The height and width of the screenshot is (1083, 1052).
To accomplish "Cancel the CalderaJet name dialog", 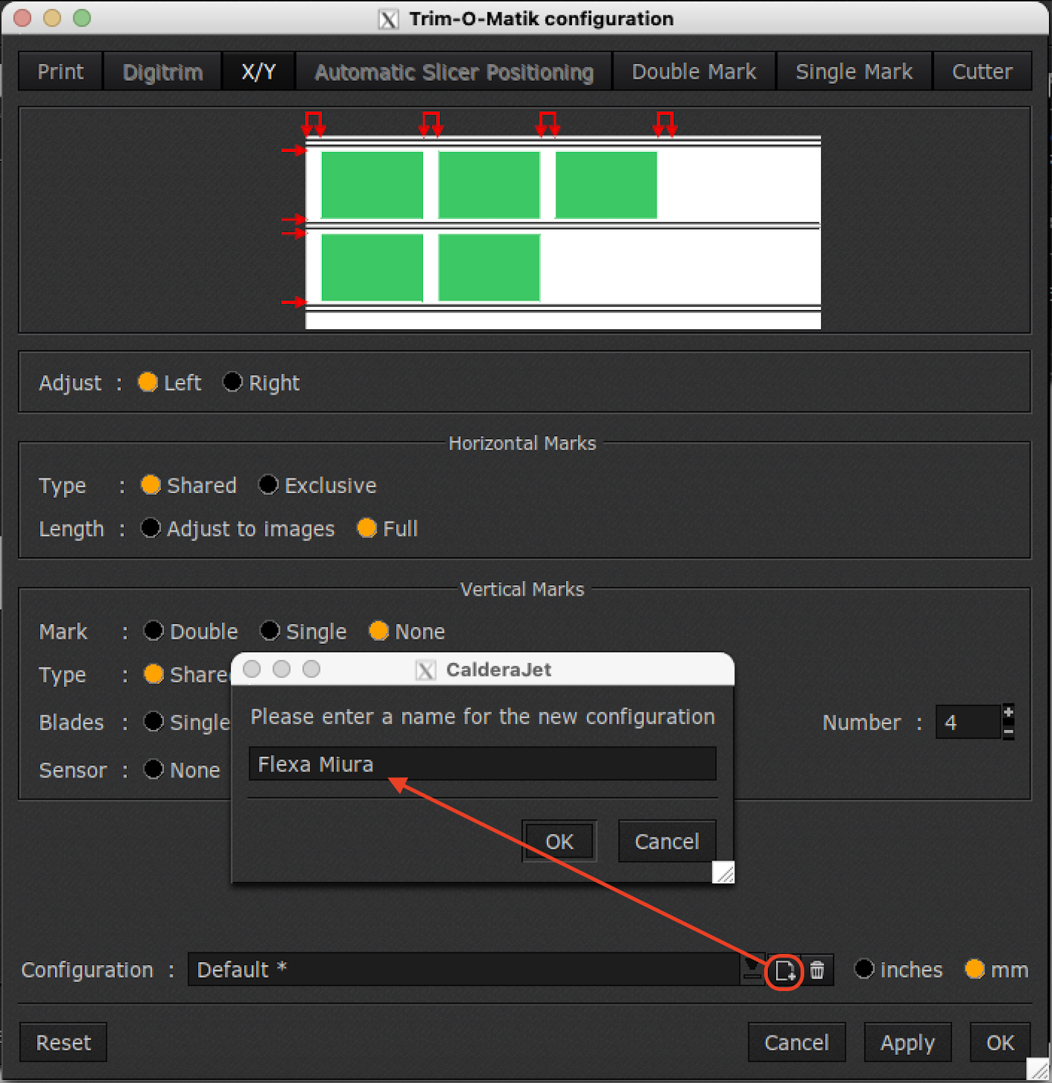I will 666,842.
